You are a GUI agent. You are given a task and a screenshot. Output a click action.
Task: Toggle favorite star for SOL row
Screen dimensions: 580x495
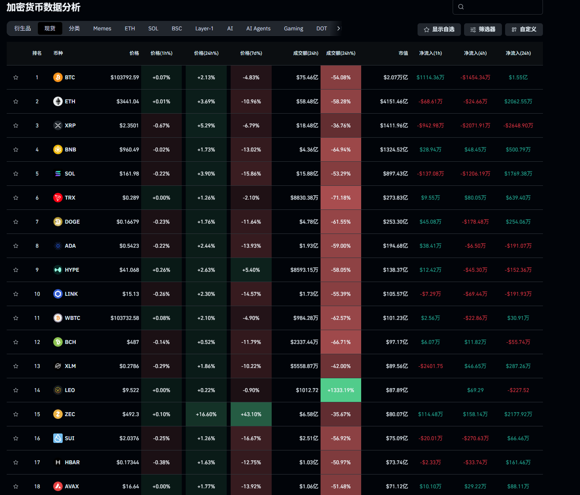[x=16, y=174]
